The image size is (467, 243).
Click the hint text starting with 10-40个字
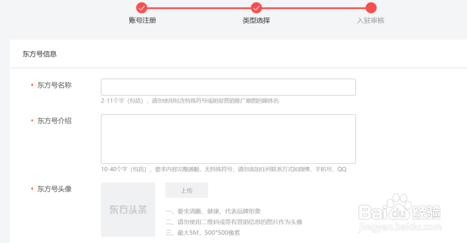224,169
